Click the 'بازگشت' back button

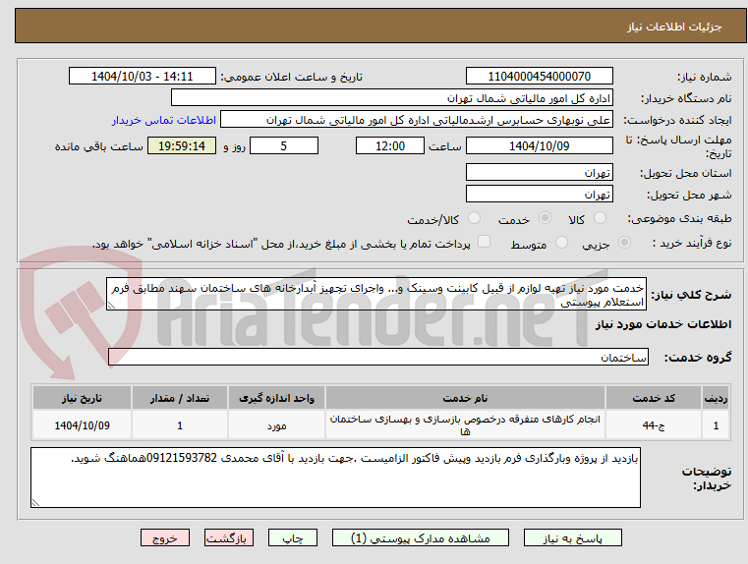(228, 537)
